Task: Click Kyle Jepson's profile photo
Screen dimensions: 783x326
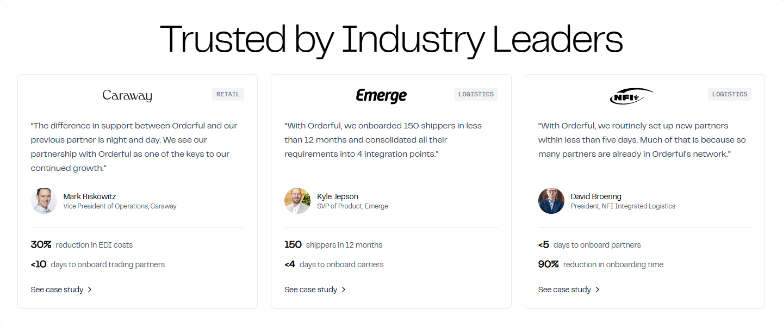Action: (297, 200)
